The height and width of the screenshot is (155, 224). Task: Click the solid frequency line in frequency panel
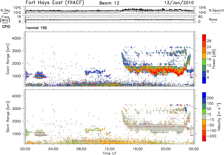point(109,20)
